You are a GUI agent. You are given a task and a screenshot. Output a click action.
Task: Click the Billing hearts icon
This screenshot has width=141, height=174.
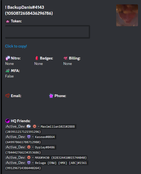click(66, 58)
